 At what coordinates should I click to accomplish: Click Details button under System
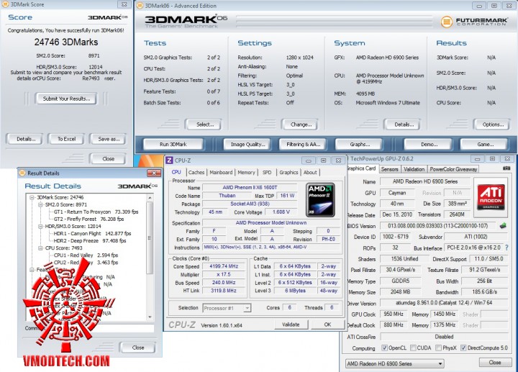pyautogui.click(x=404, y=124)
